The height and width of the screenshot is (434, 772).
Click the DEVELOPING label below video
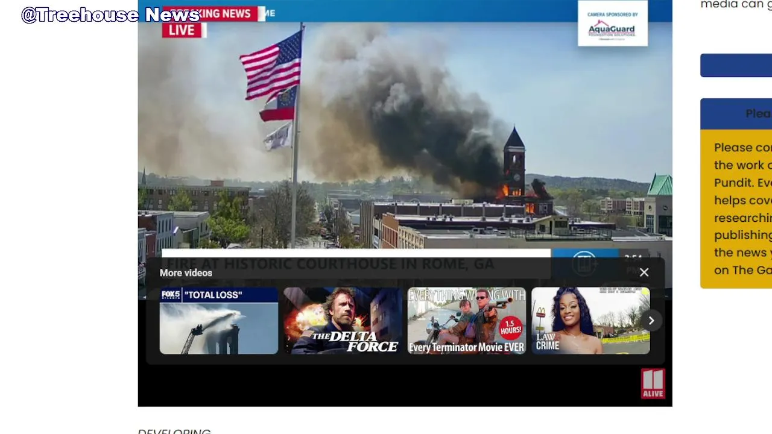click(x=174, y=430)
